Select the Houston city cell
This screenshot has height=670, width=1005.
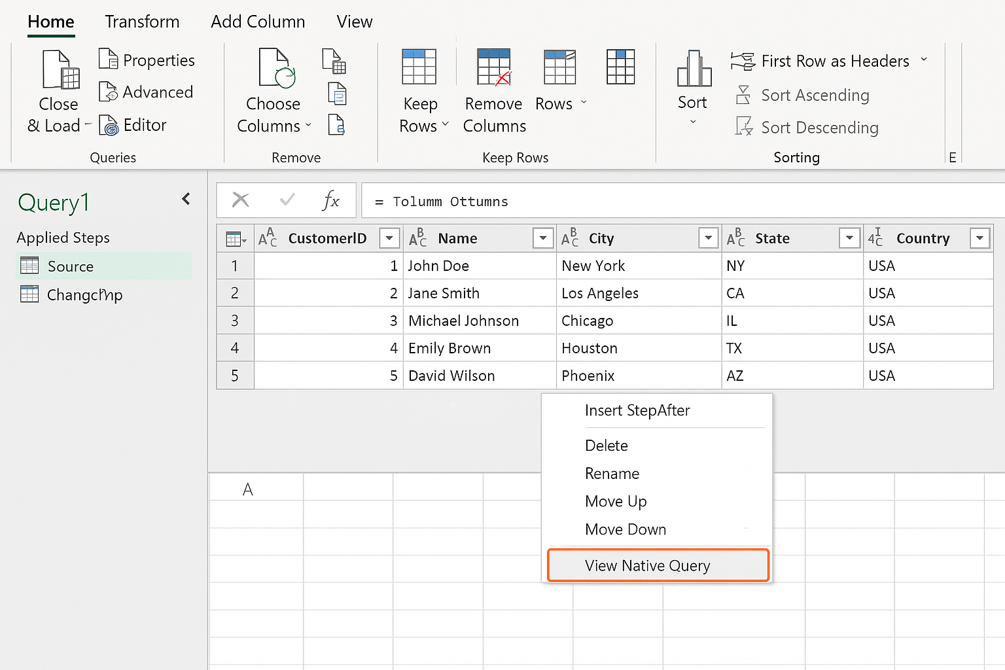coord(639,348)
